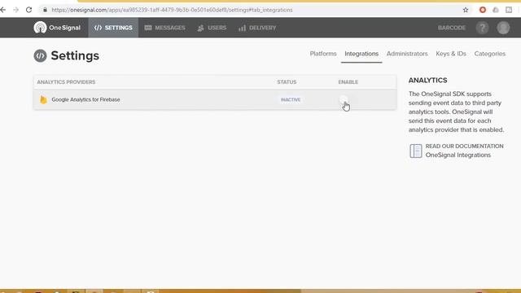Open the OneSignal Integrations documentation link
The width and height of the screenshot is (521, 293).
(x=458, y=155)
